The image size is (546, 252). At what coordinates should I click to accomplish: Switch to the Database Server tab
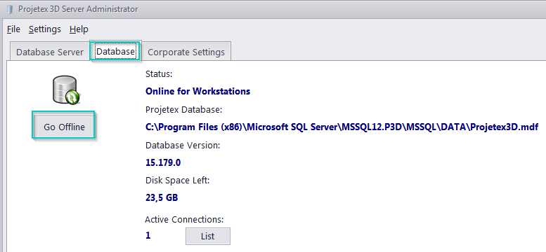[50, 52]
